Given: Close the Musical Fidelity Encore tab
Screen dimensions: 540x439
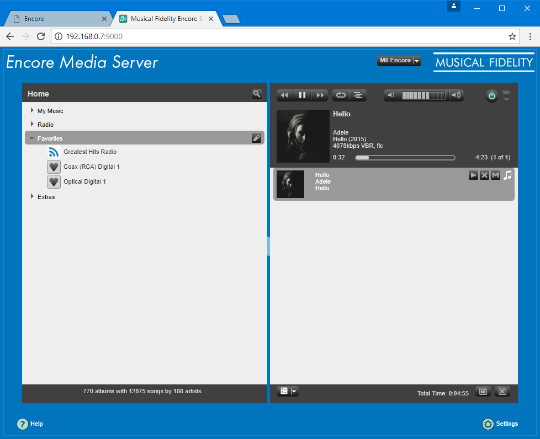Looking at the screenshot, I should point(211,19).
